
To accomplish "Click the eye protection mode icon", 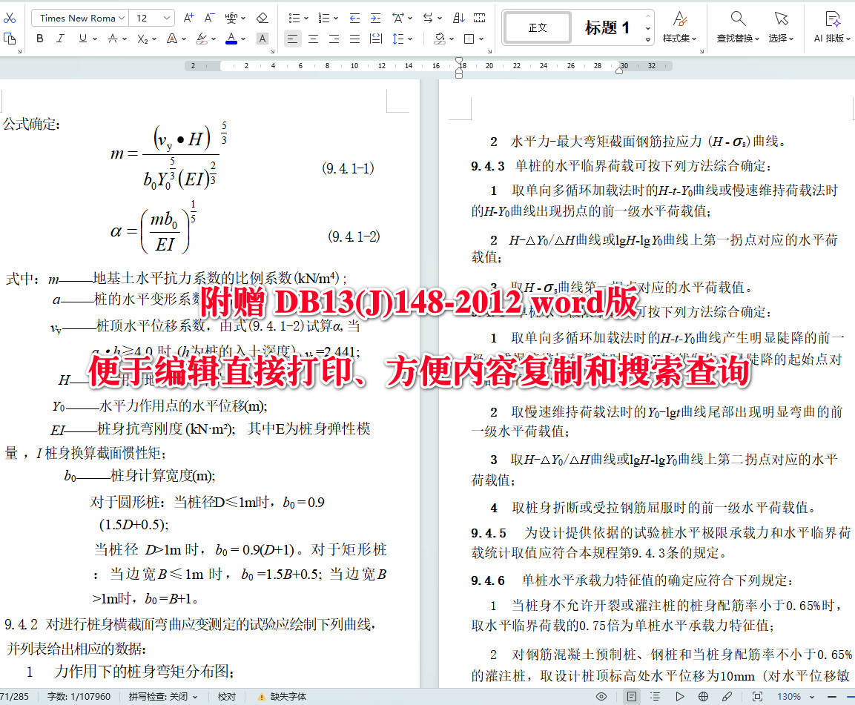I will pos(601,696).
